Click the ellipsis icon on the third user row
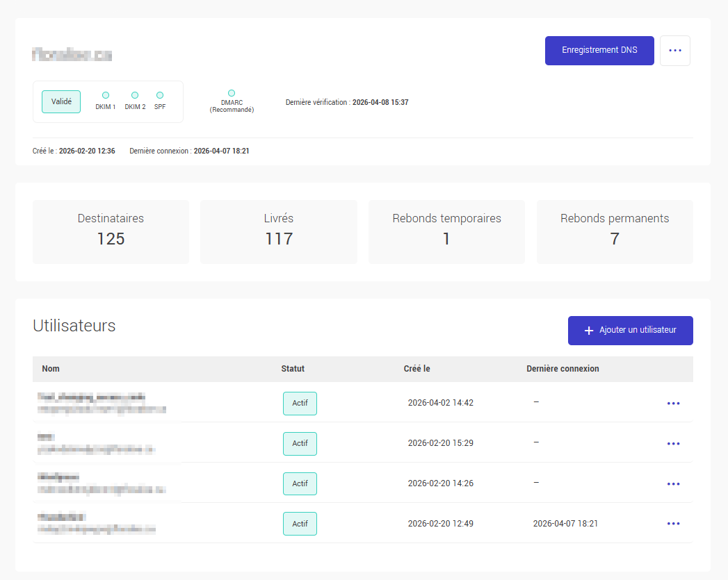 point(673,483)
